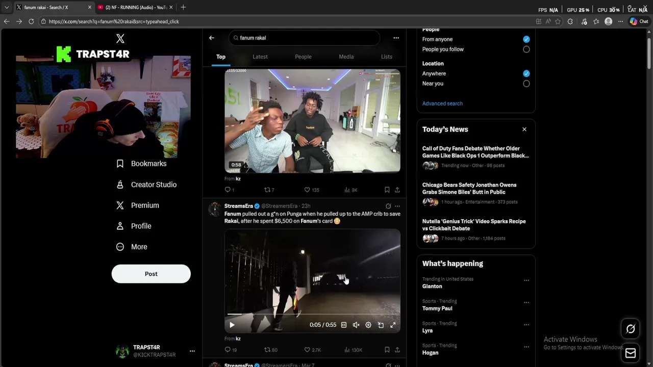Select the Near you location option

click(526, 84)
